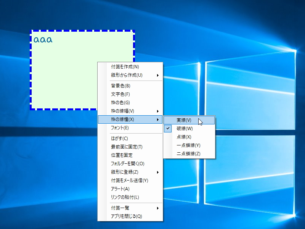305x229 pixels.
Task: Click blue dashed border of sticky note
Action: point(82,31)
